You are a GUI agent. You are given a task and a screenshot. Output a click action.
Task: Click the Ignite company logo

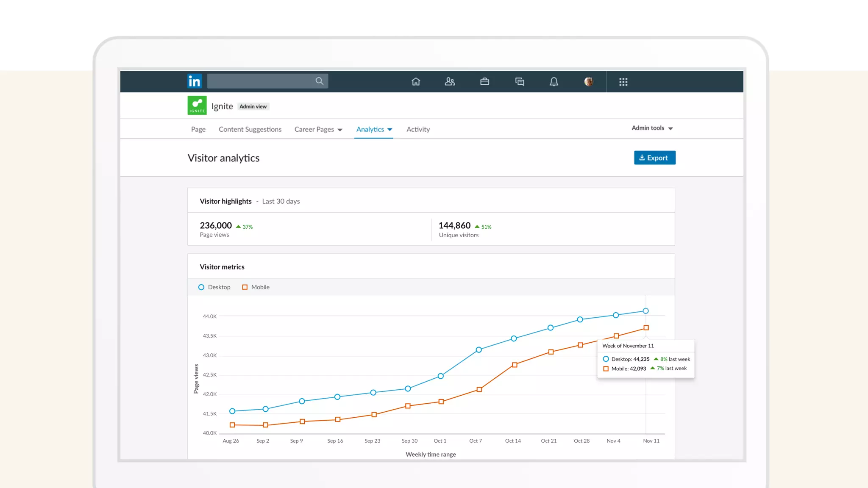(x=197, y=105)
